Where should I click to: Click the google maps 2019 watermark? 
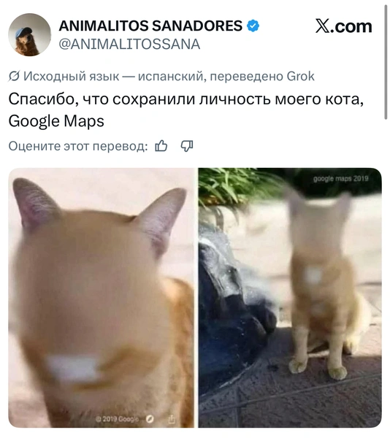(341, 179)
